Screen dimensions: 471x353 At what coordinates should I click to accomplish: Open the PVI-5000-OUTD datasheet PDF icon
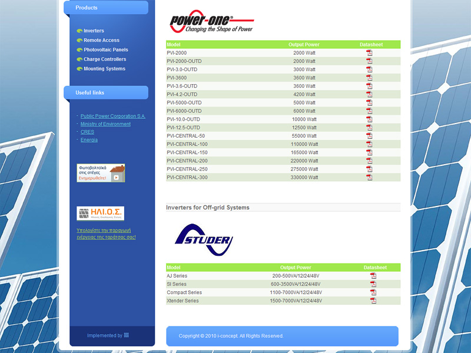[x=369, y=102]
